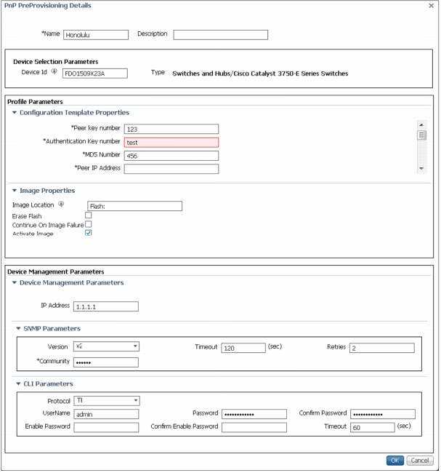The image size is (441, 473).
Task: Click the Name field containing Honolulu
Action: pos(96,35)
